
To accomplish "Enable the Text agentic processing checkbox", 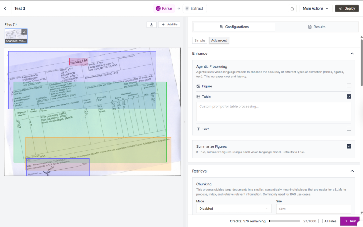I will coord(349,129).
